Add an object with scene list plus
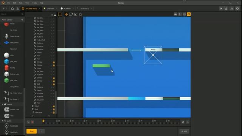The height and width of the screenshot is (136, 242). [33, 116]
